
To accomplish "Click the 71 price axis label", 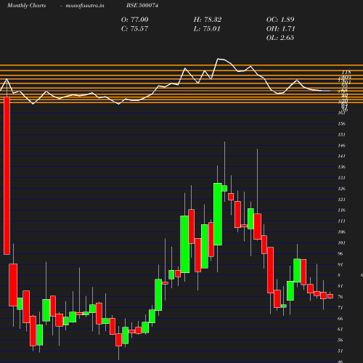I will (x=340, y=308).
